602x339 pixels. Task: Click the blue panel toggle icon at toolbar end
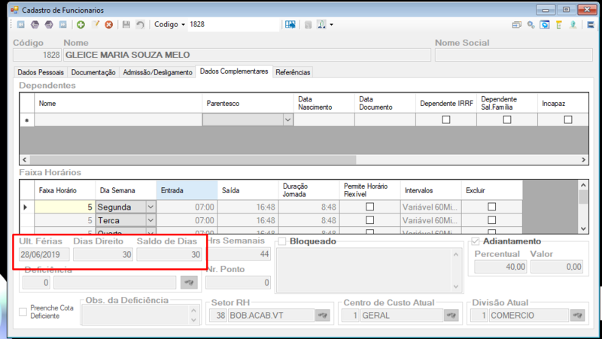pyautogui.click(x=591, y=25)
